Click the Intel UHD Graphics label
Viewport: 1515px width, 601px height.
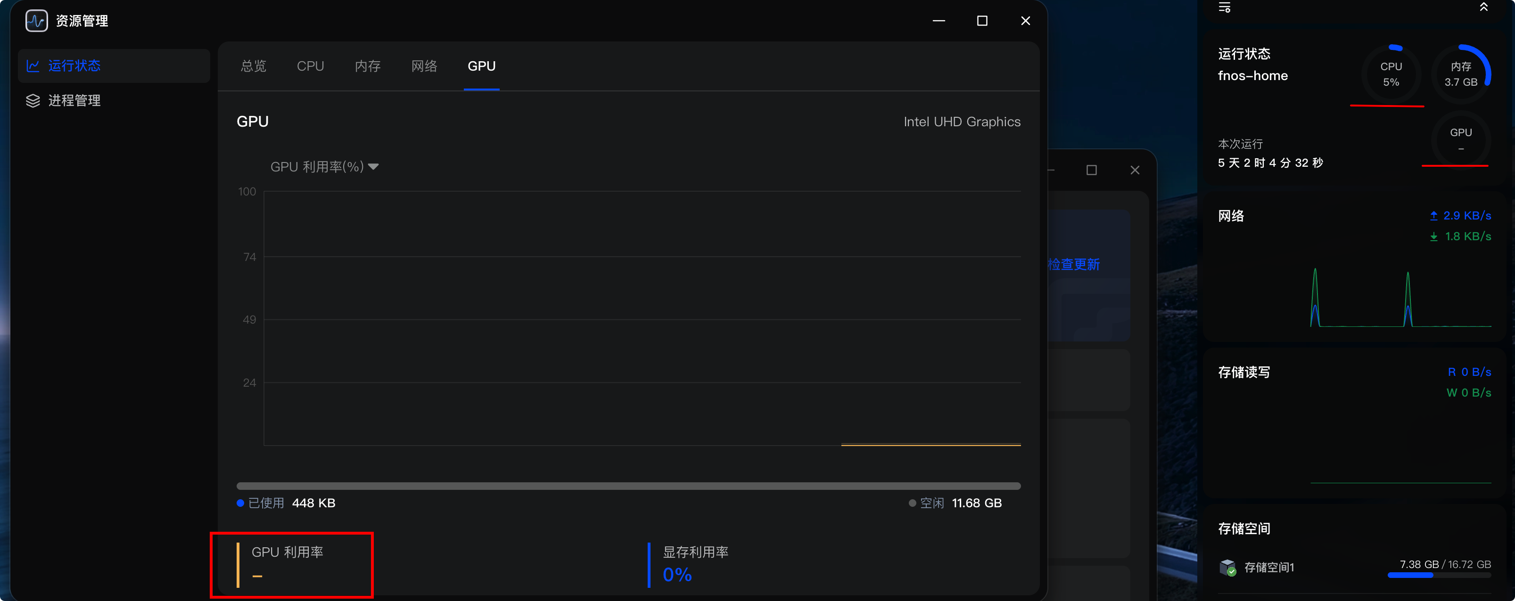click(962, 122)
